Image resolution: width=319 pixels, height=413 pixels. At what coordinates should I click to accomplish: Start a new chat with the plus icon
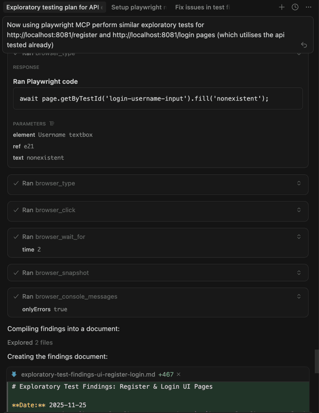click(281, 7)
